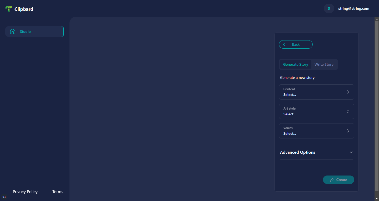Viewport: 379px width, 201px height.
Task: Click the email address string@string.com
Action: pos(354,8)
